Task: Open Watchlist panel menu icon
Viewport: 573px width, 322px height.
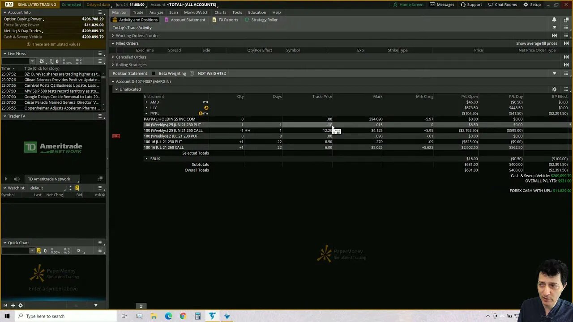Action: [x=100, y=188]
